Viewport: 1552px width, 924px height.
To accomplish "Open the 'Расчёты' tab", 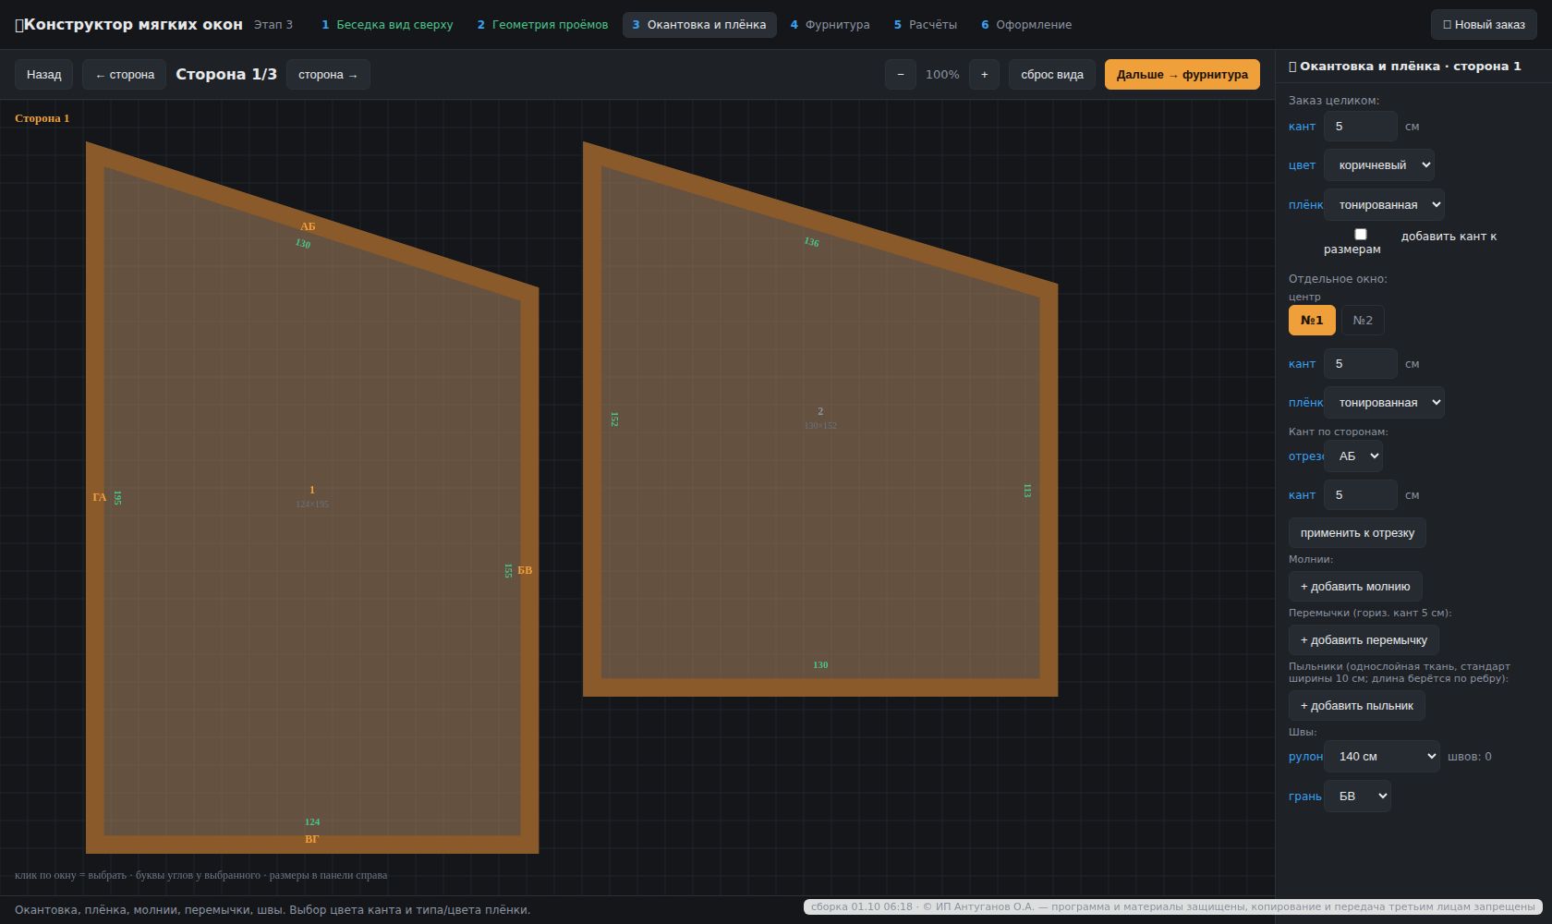I will point(925,25).
